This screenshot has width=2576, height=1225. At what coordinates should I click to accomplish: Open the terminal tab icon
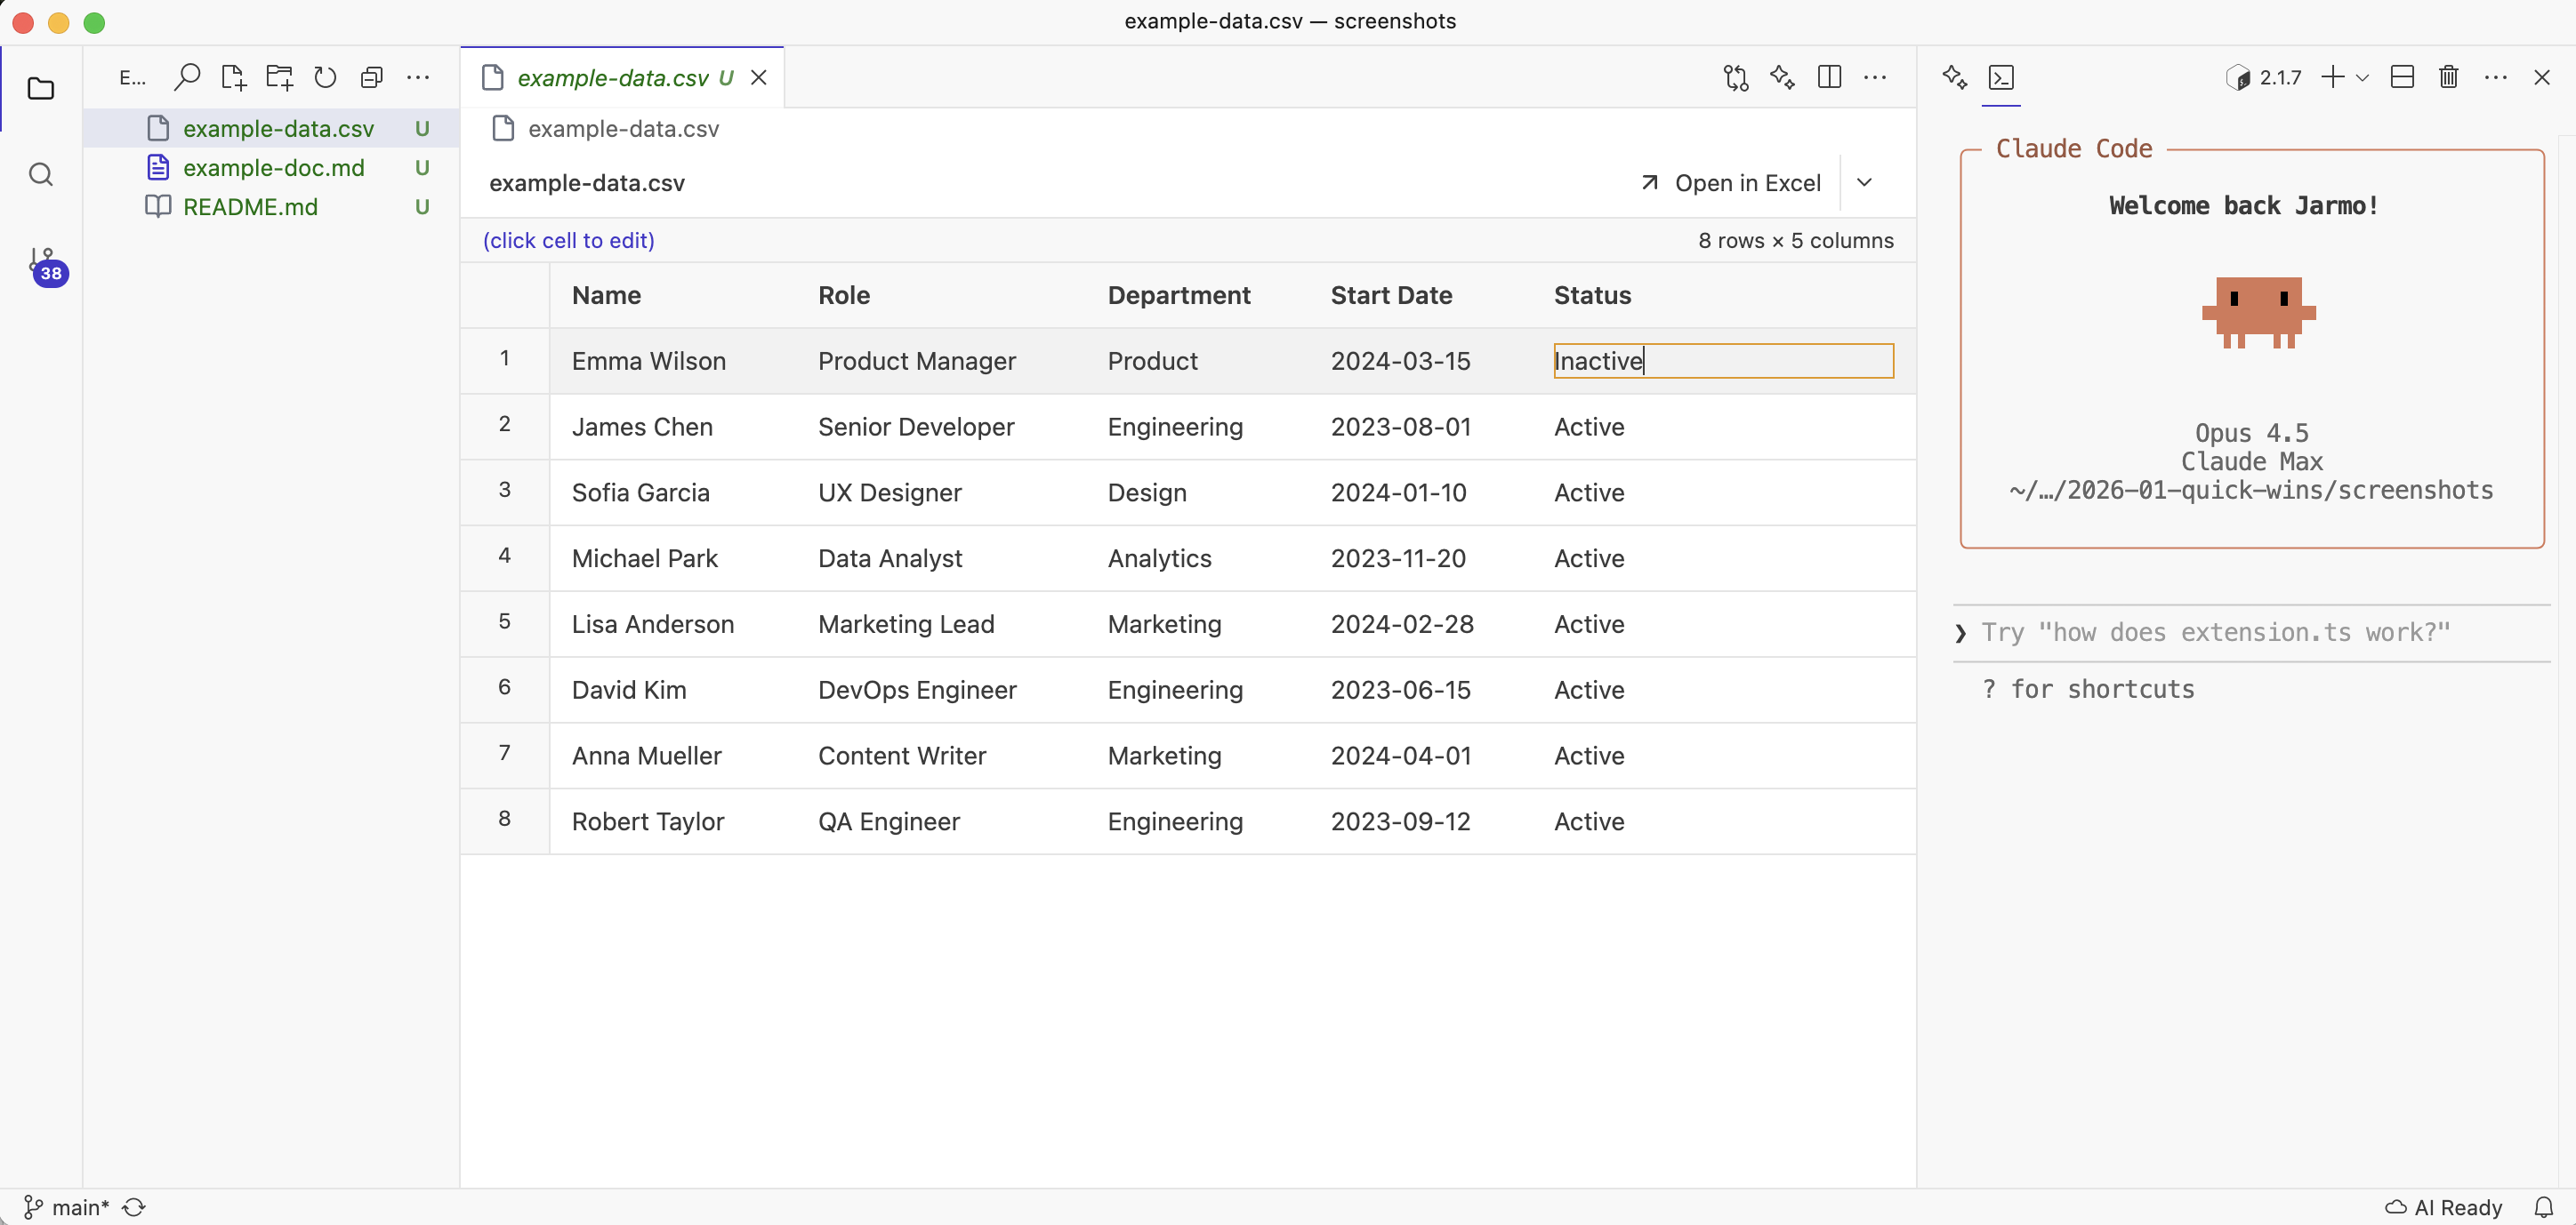point(2001,77)
